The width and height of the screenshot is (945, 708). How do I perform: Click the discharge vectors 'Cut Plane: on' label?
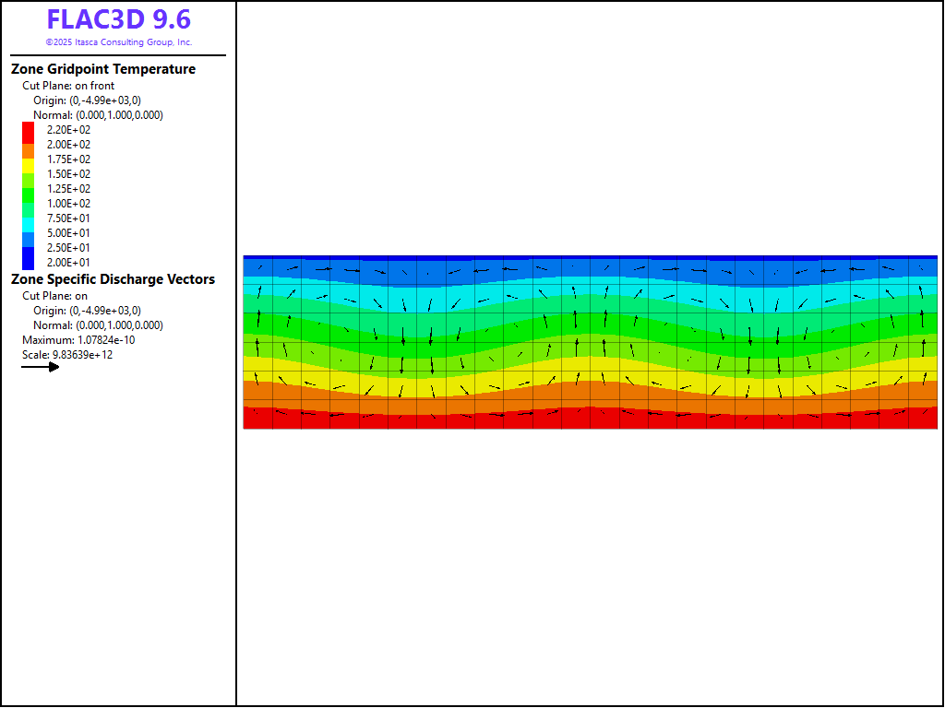click(x=55, y=296)
